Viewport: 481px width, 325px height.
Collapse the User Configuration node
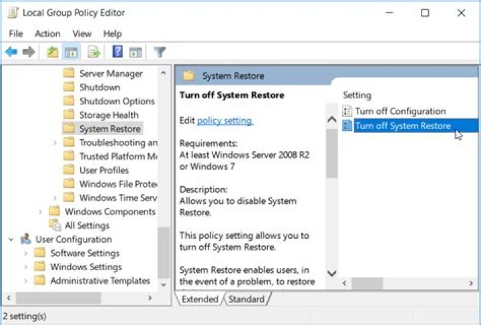pos(11,239)
